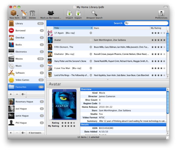Screen dimensions: 177x150
Task: Click the Fifth Element row arrow icon
Action: (x=91, y=47)
